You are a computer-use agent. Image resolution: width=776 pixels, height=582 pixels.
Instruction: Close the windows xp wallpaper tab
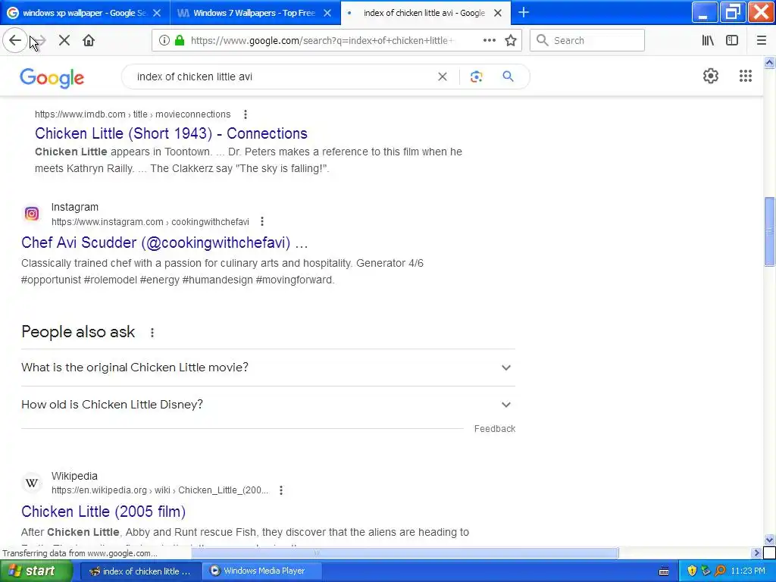click(157, 13)
